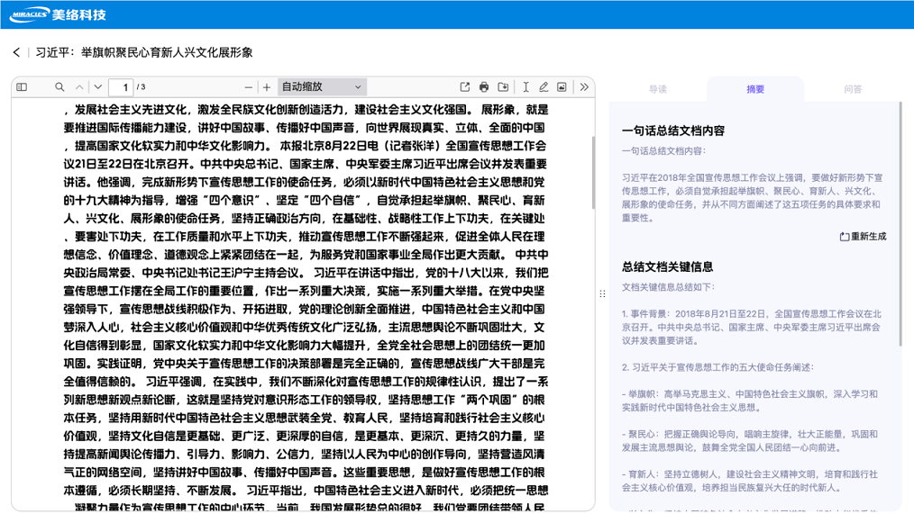
Task: Toggle the PDF sidebar panel
Action: 22,87
